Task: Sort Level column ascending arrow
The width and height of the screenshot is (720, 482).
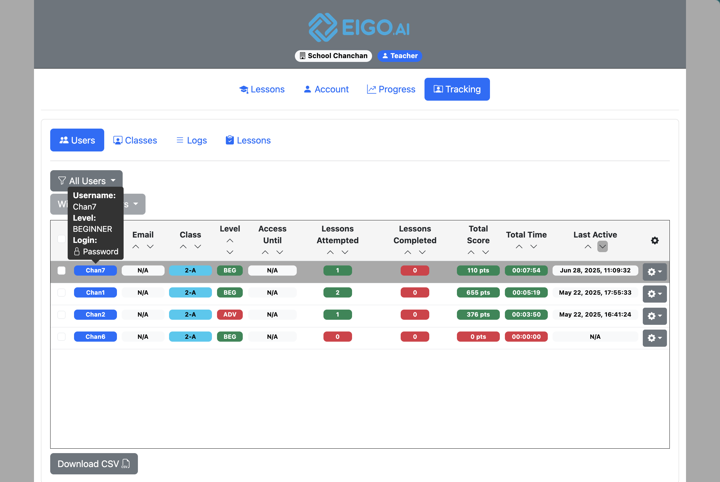Action: (230, 240)
